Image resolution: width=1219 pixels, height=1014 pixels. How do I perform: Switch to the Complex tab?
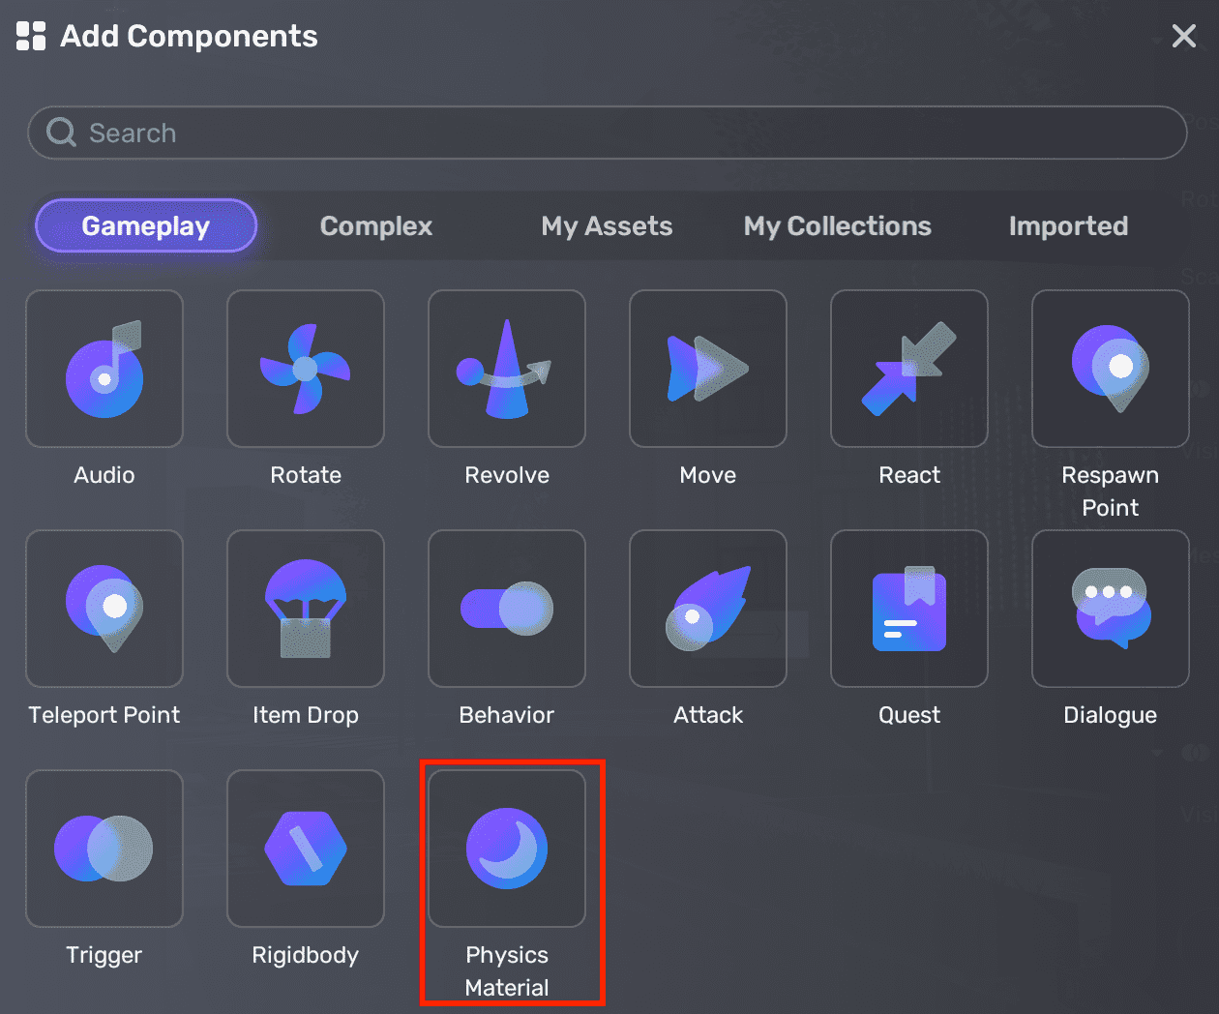pyautogui.click(x=375, y=225)
